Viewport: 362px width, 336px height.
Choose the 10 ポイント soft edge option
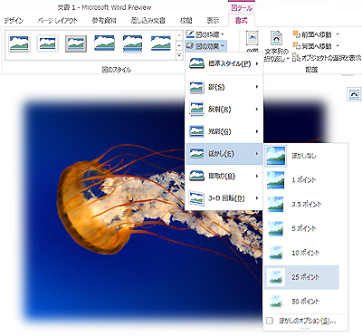click(x=301, y=253)
